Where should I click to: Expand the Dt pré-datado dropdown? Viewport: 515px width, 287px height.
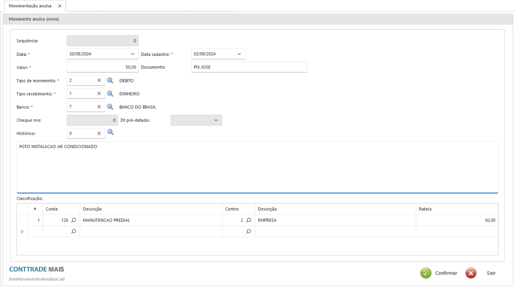(216, 120)
